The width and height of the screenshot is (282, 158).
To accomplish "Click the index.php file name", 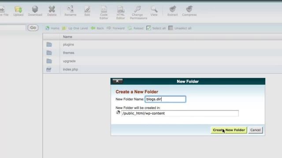I will pyautogui.click(x=70, y=69).
